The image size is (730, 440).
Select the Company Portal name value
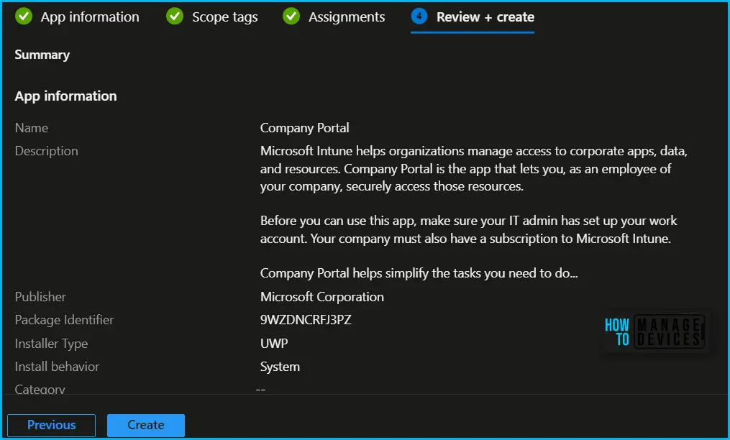coord(304,128)
